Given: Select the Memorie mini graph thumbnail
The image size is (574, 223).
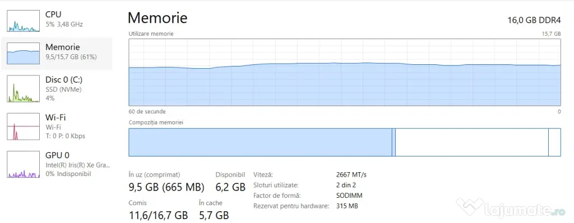Looking at the screenshot, I should [24, 53].
